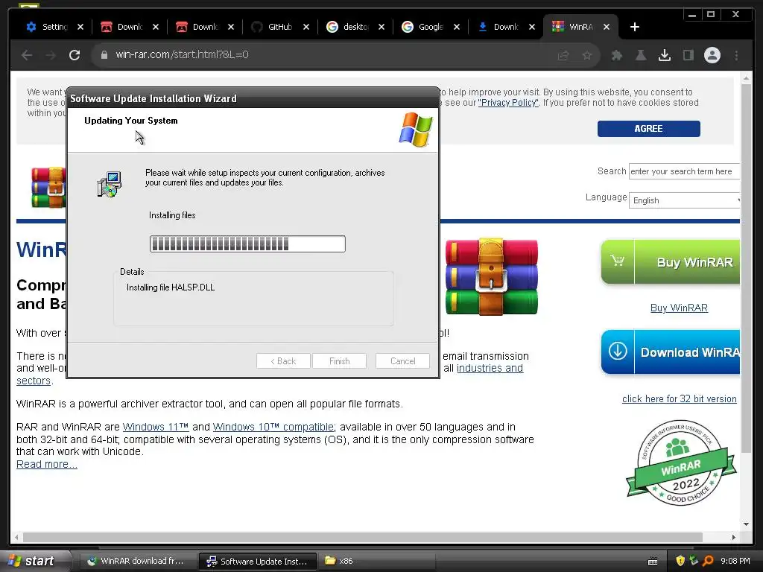This screenshot has width=763, height=572.
Task: Bookmark this page with the star icon
Action: point(587,55)
